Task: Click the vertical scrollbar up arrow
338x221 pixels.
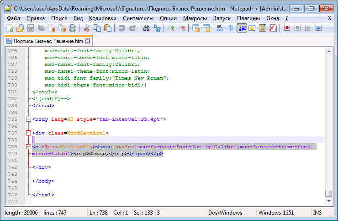Action: 329,51
